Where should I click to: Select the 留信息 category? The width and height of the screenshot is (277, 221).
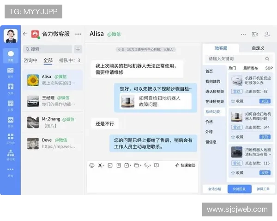211,142
